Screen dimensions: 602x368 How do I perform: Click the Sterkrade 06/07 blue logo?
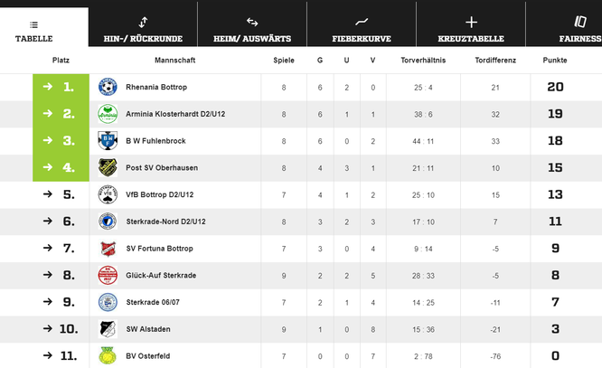(108, 302)
